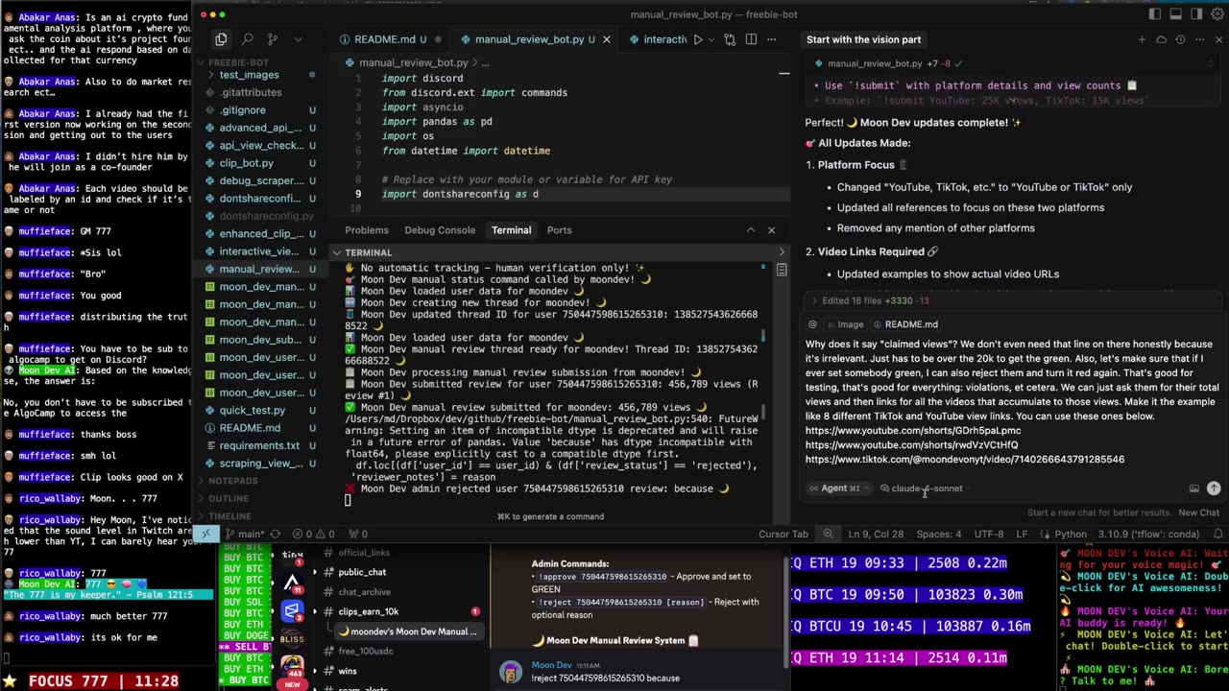Expand the test_images folder
1229x691 pixels.
(250, 75)
